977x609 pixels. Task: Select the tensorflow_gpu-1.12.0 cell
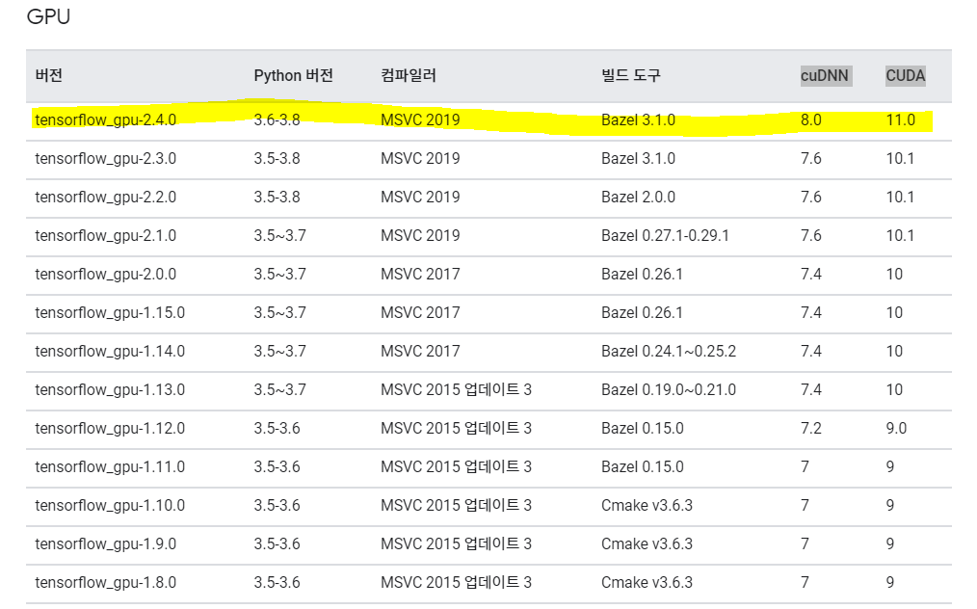[x=110, y=429]
